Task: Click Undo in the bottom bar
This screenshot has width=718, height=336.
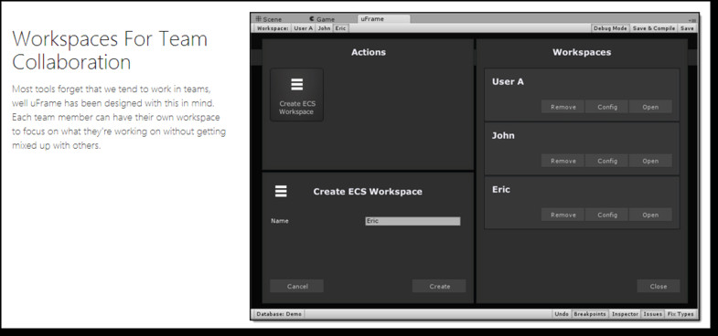Action: point(562,314)
